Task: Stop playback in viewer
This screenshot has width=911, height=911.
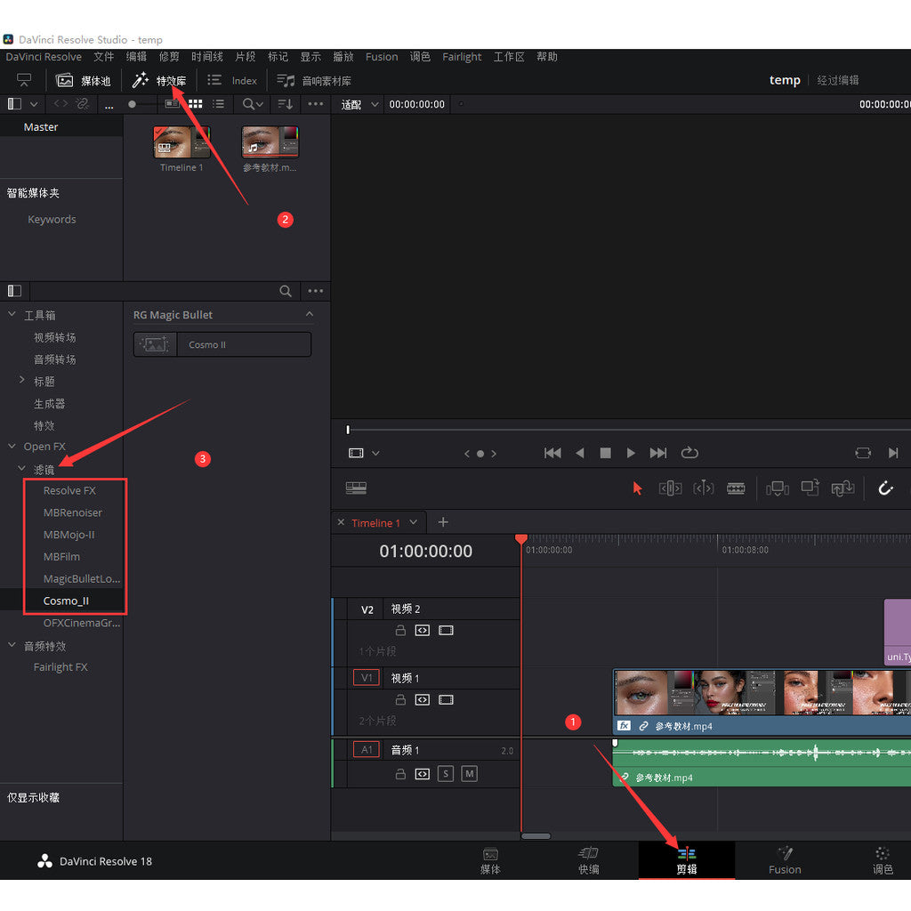Action: [x=605, y=453]
